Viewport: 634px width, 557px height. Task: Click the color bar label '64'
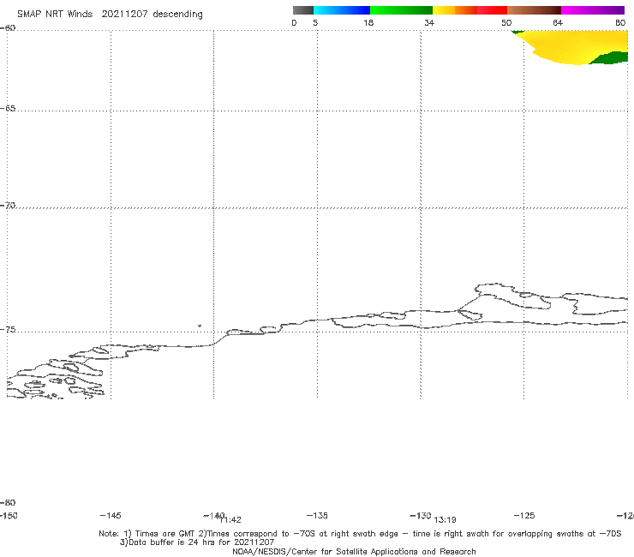tap(558, 22)
